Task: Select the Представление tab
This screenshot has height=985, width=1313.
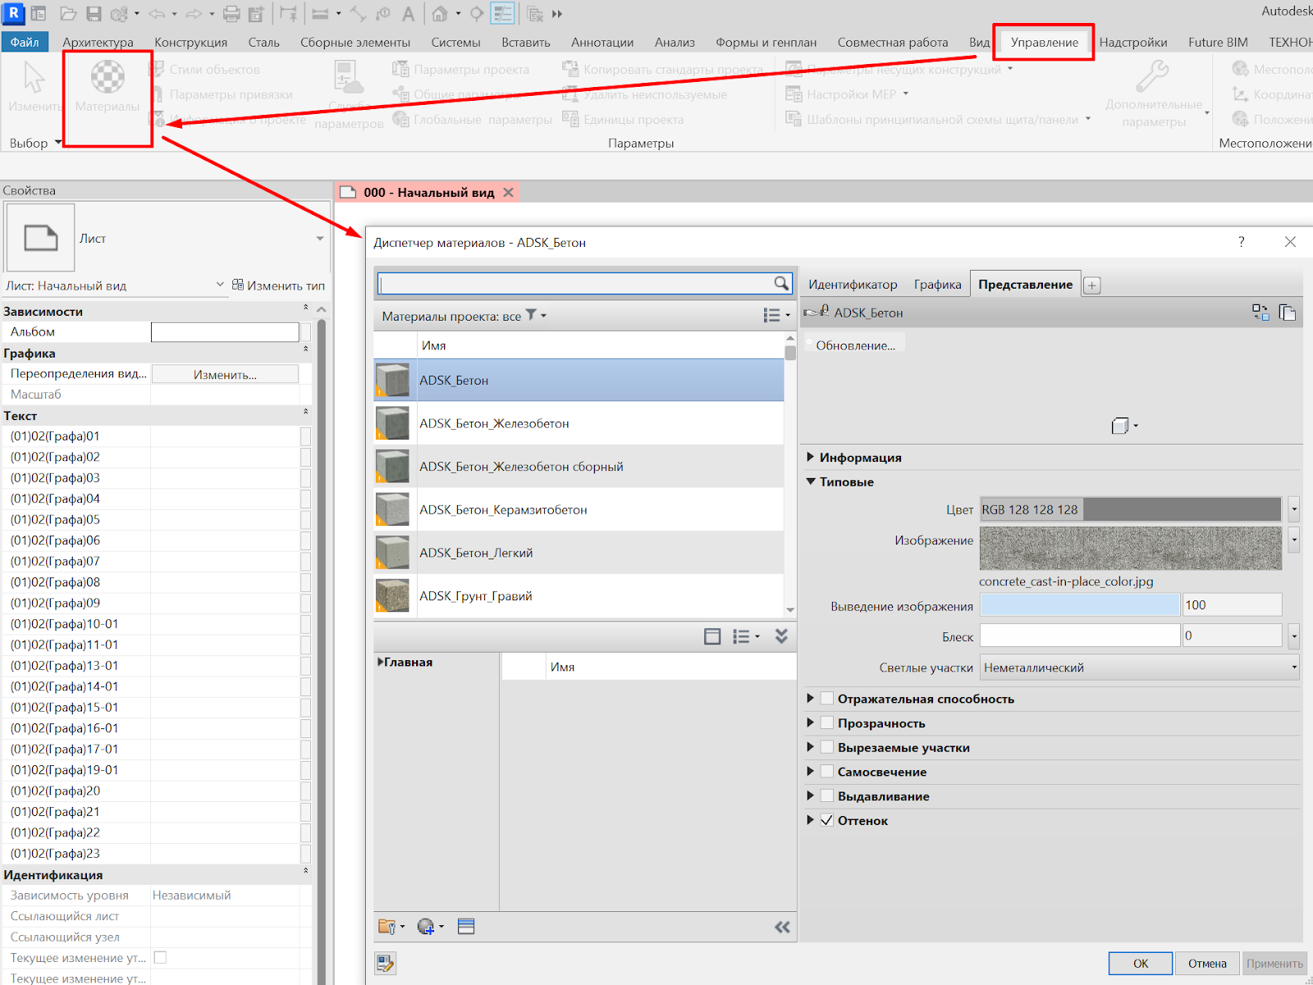Action: point(1026,285)
